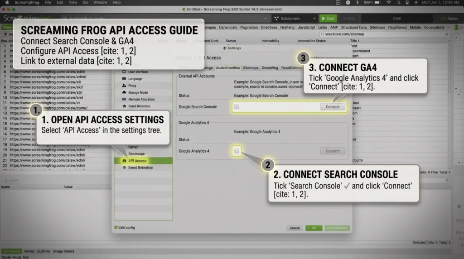Expand the URL bar history dropdown arrow
Image resolution: width=464 pixels, height=259 pixels.
[x=265, y=18]
